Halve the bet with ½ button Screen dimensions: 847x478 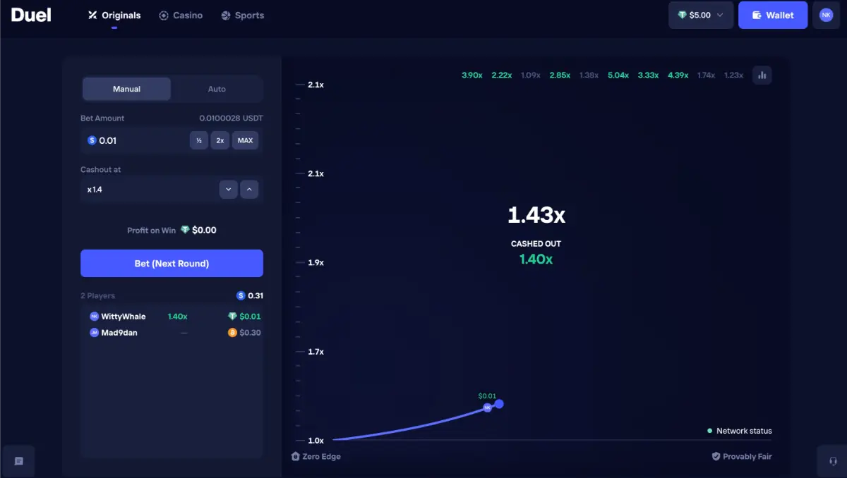(199, 140)
